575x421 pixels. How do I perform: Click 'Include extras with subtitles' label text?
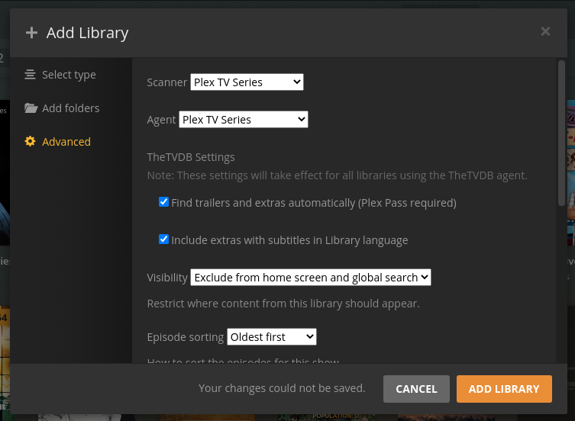pos(289,240)
